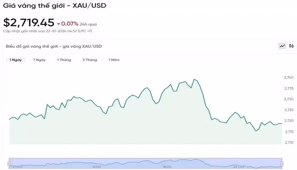Switch to the line chart view icon
Image resolution: width=297 pixels, height=170 pixels.
pos(282,46)
